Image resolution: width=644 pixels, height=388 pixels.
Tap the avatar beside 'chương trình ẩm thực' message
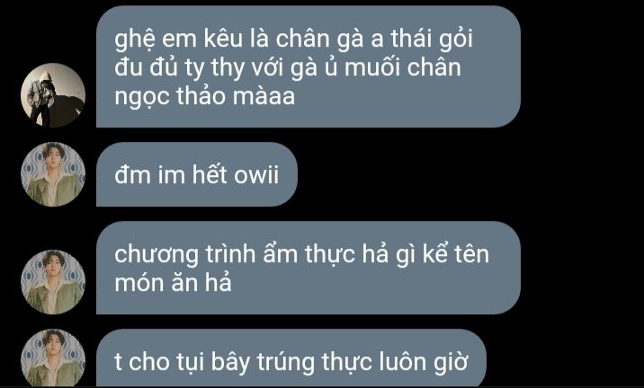53,282
